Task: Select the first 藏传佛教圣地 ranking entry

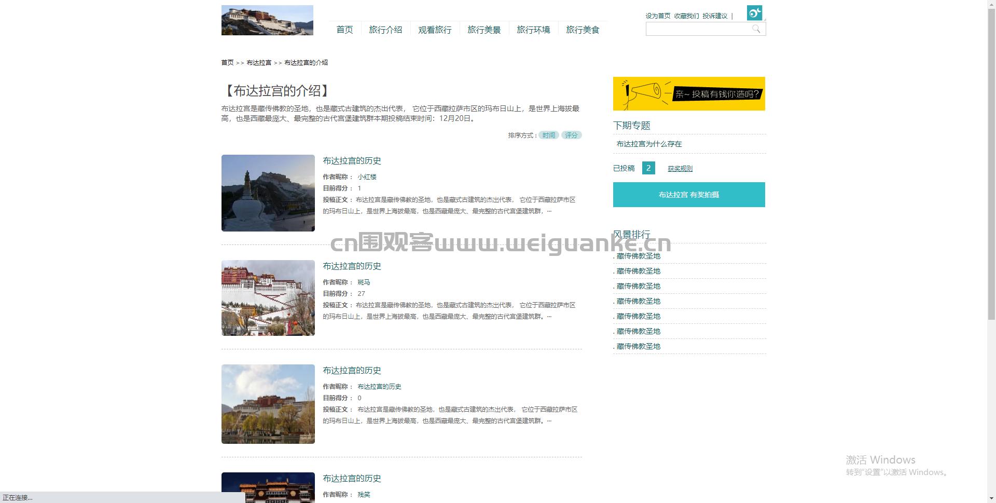Action: [x=639, y=255]
